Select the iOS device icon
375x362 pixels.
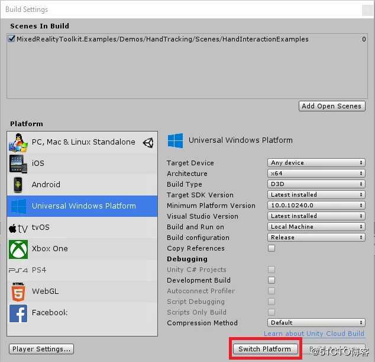click(x=18, y=164)
